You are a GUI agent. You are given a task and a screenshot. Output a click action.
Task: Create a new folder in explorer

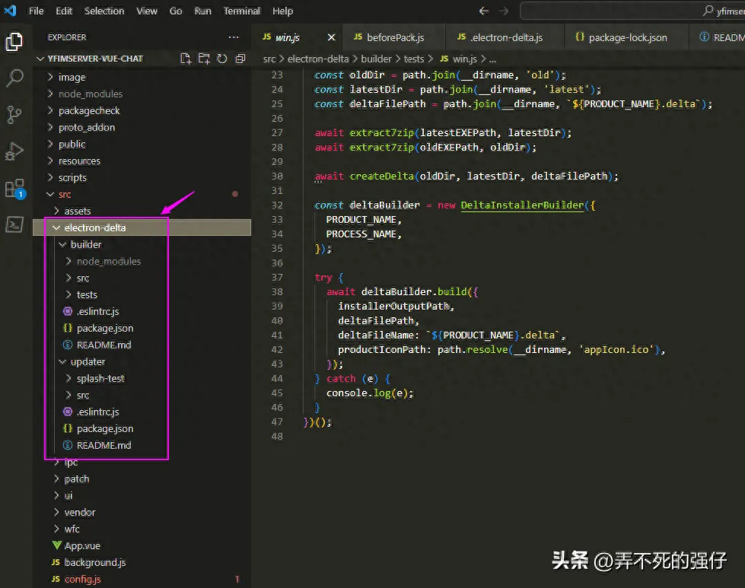tap(204, 59)
